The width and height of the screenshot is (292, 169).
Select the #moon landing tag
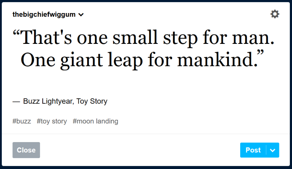coord(95,121)
